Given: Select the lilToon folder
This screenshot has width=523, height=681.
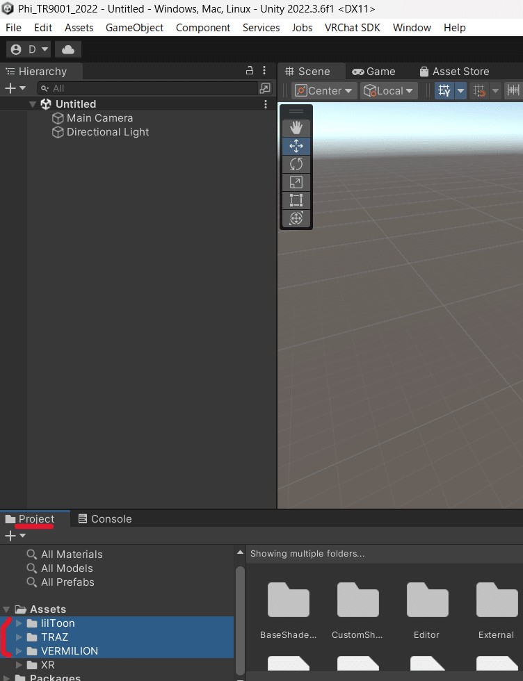Looking at the screenshot, I should 51,623.
